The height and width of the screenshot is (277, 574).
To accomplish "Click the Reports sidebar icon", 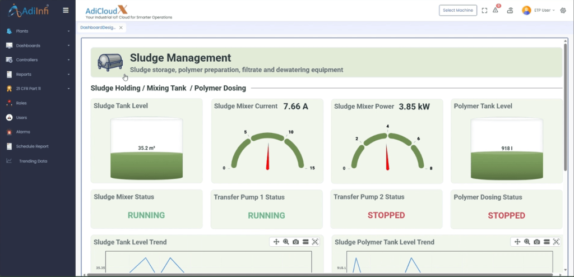I will (9, 75).
